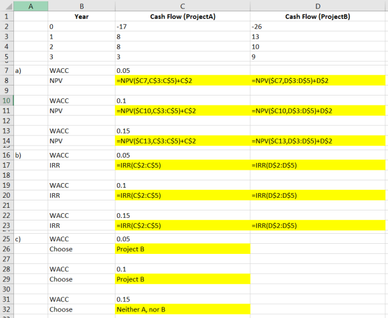The height and width of the screenshot is (318, 388).
Task: Select the =IRR(C$2:C$5) cell in row 23
Action: point(183,225)
